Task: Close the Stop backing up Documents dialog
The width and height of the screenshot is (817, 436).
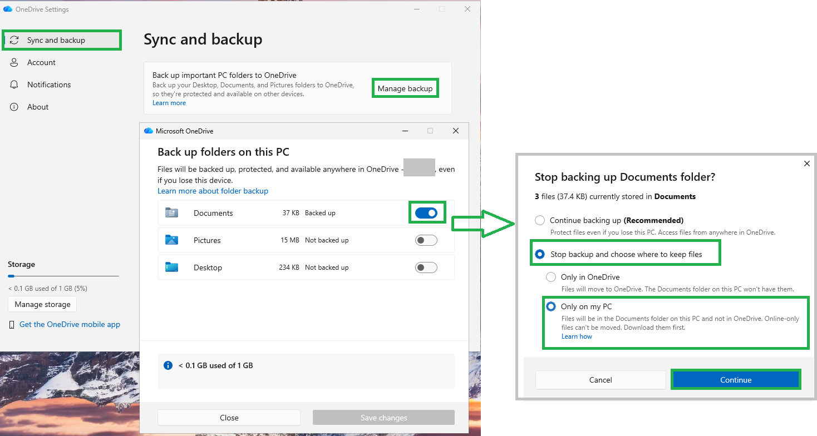Action: [x=807, y=163]
